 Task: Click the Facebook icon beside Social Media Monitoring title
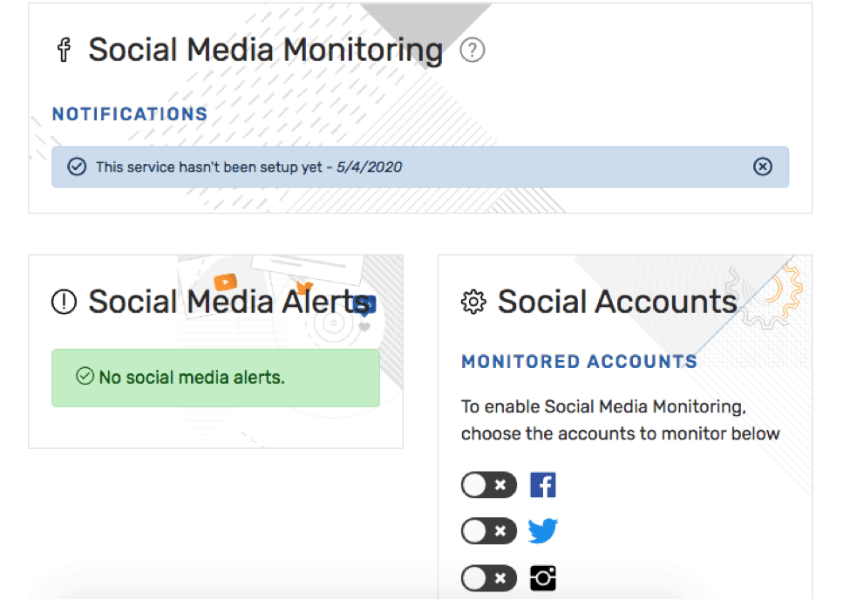point(64,50)
